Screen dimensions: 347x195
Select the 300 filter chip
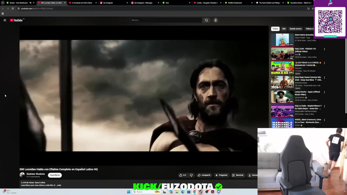click(284, 29)
